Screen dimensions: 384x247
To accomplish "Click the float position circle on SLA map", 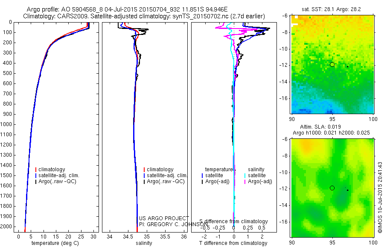I will pos(332,188).
